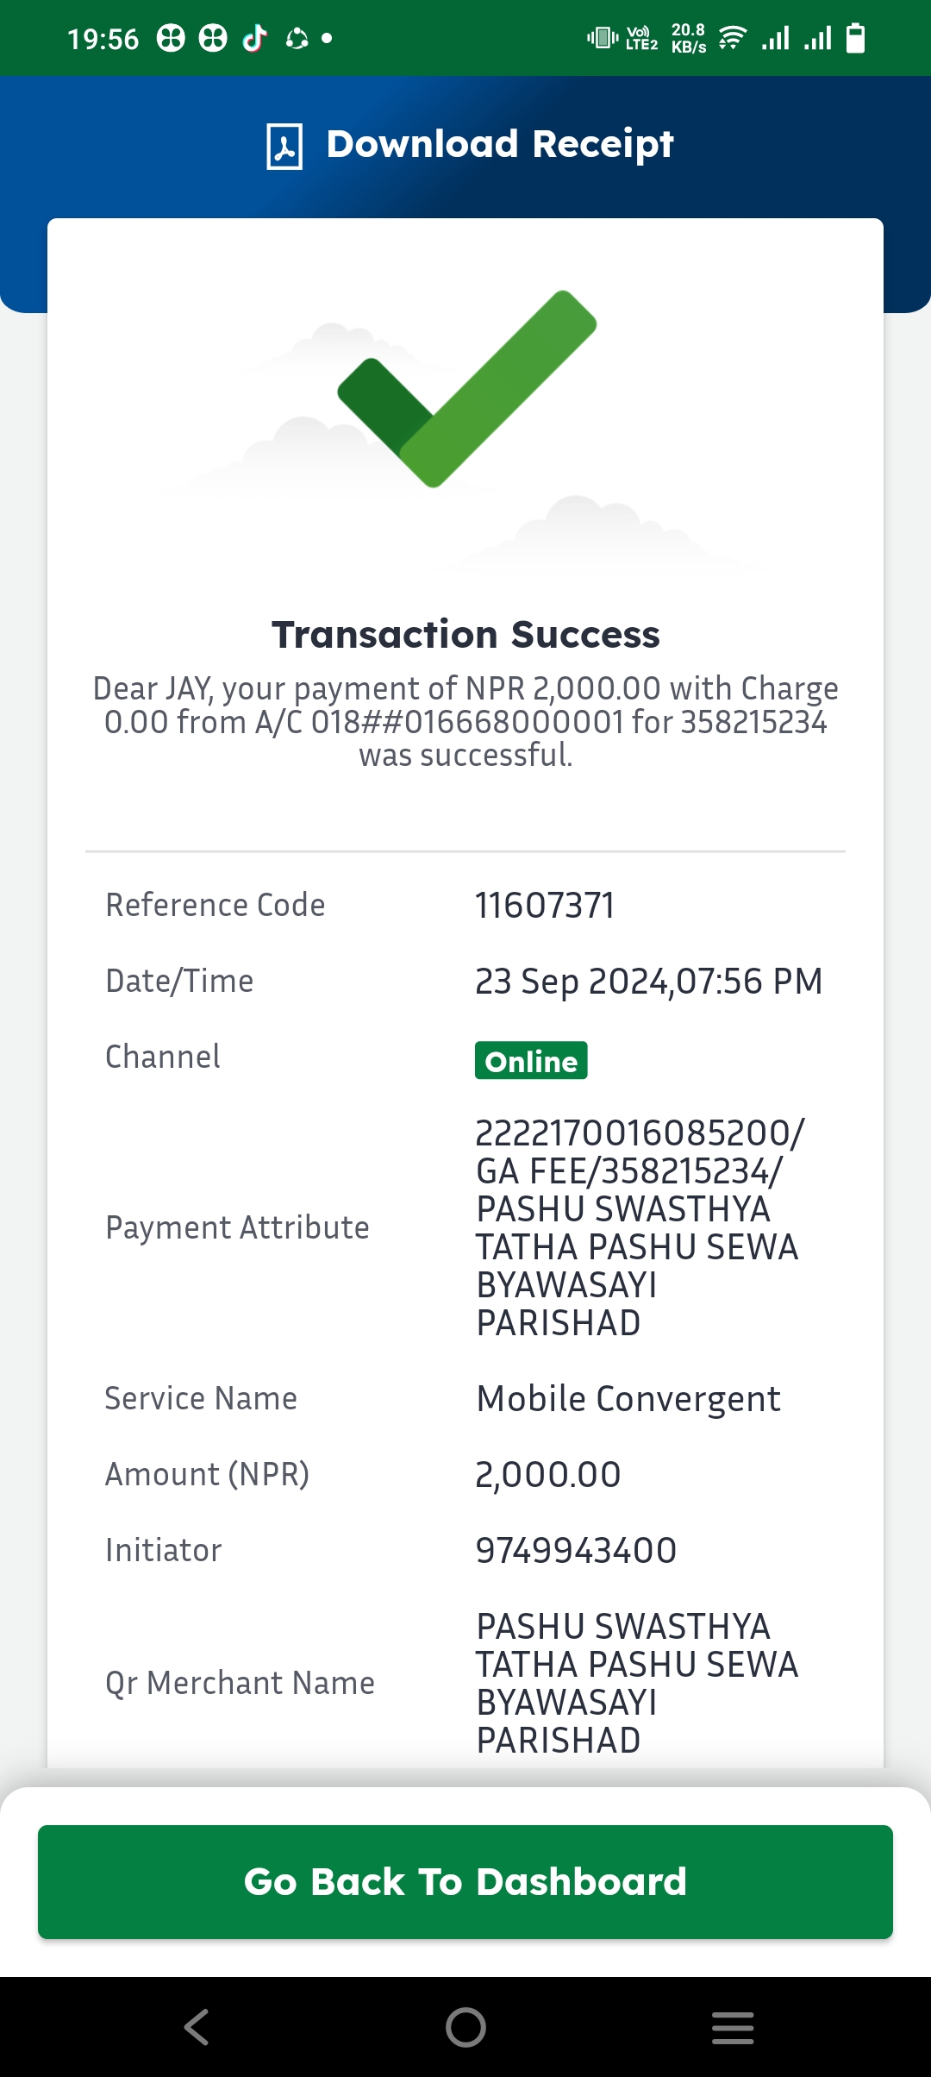The width and height of the screenshot is (931, 2077).
Task: Click Download Receipt text
Action: (x=500, y=144)
